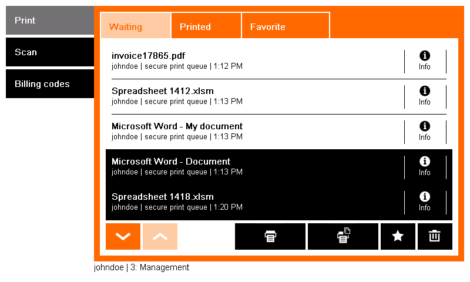Screen dimensions: 470x282
Task: Open the Scan section
Action: click(49, 52)
